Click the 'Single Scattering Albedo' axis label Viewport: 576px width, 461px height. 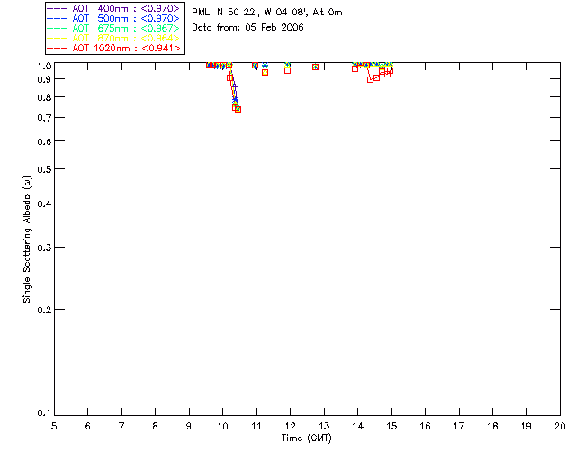27,240
